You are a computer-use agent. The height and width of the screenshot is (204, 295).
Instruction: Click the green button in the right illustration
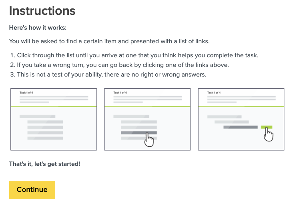click(267, 127)
